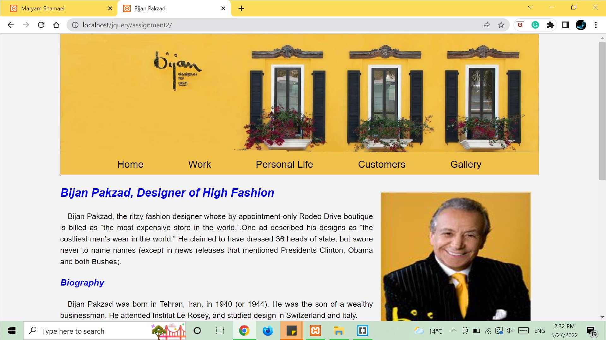The height and width of the screenshot is (340, 606).
Task: Open Firefox from the taskbar
Action: tap(268, 331)
